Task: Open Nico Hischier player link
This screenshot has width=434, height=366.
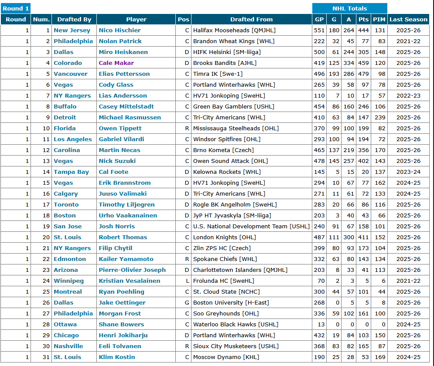Action: point(120,30)
